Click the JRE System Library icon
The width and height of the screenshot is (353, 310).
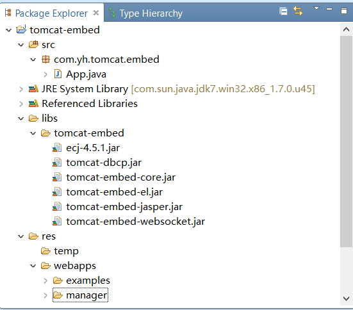(33, 89)
